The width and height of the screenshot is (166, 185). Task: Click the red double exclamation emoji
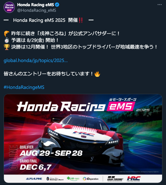[81, 20]
